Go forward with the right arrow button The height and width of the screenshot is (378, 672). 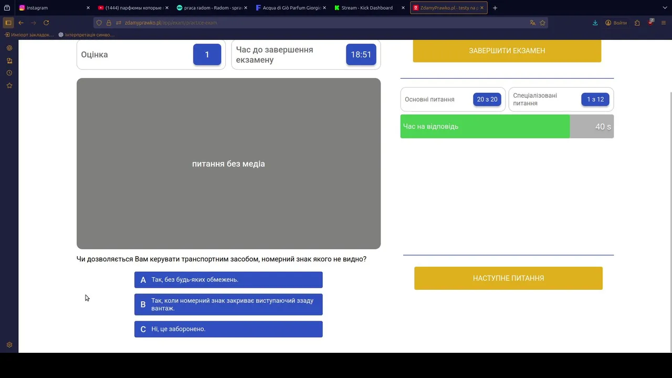click(34, 23)
